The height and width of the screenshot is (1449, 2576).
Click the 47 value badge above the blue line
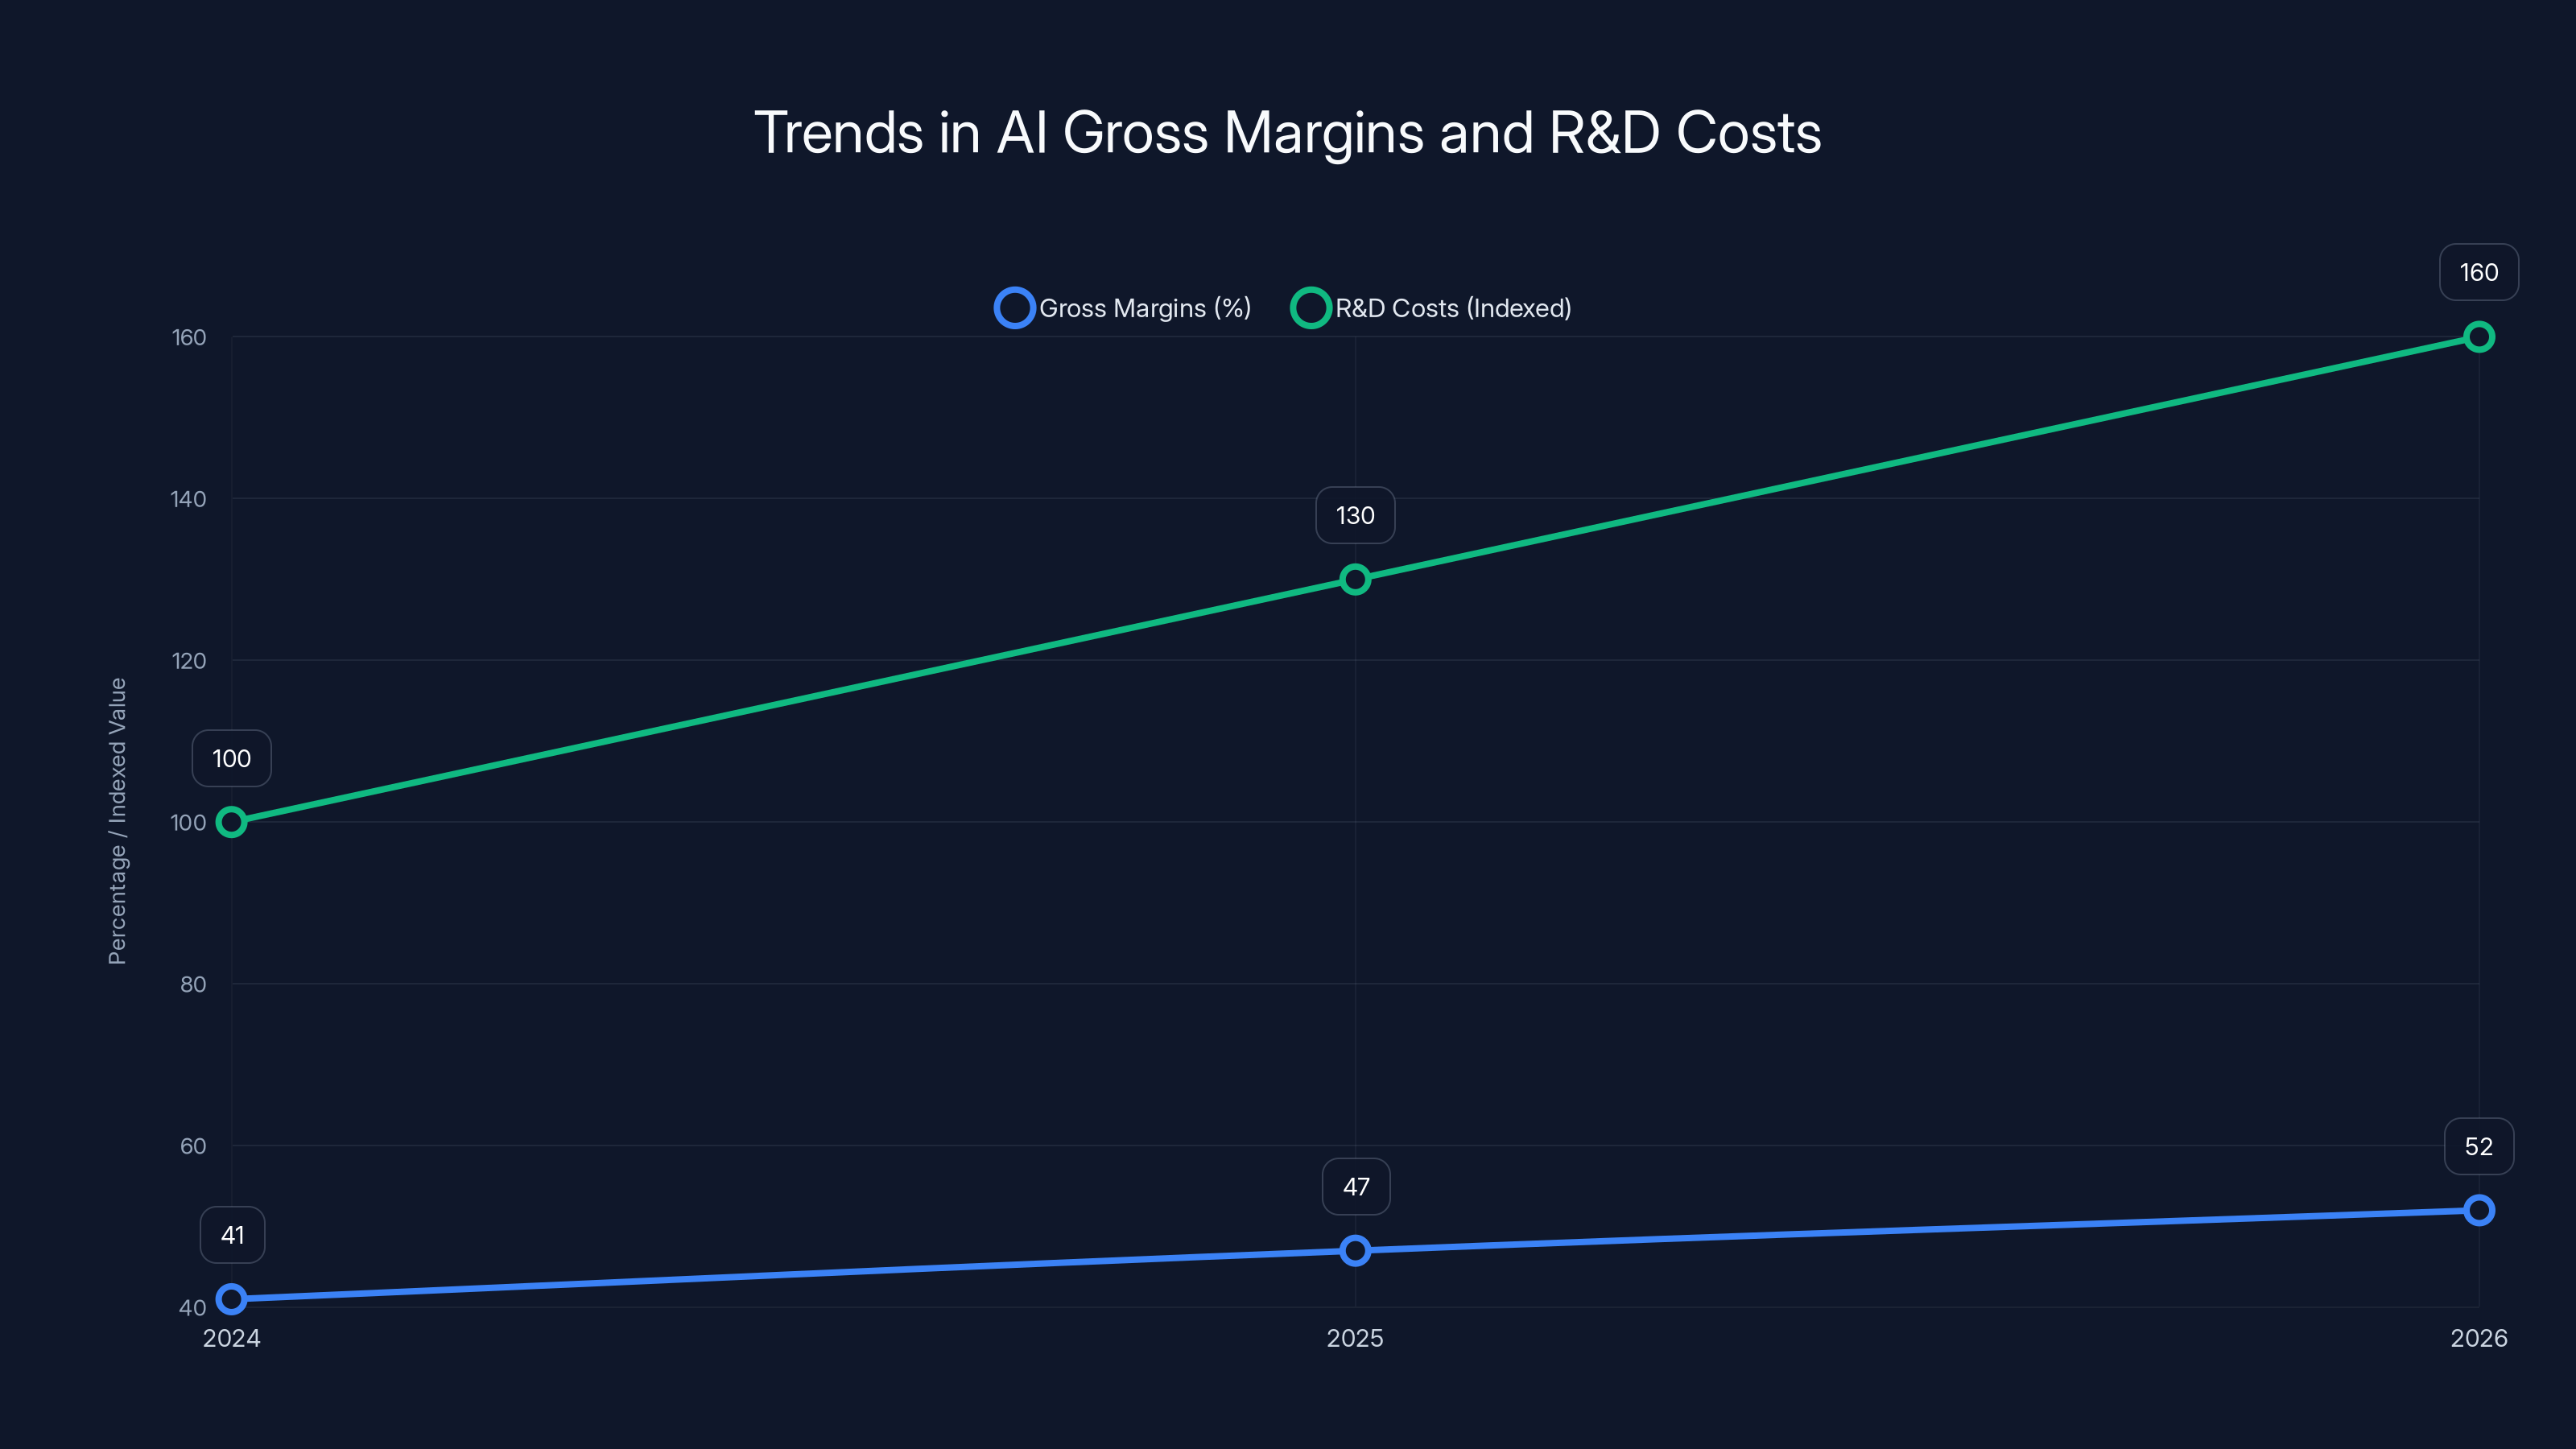[1355, 1187]
